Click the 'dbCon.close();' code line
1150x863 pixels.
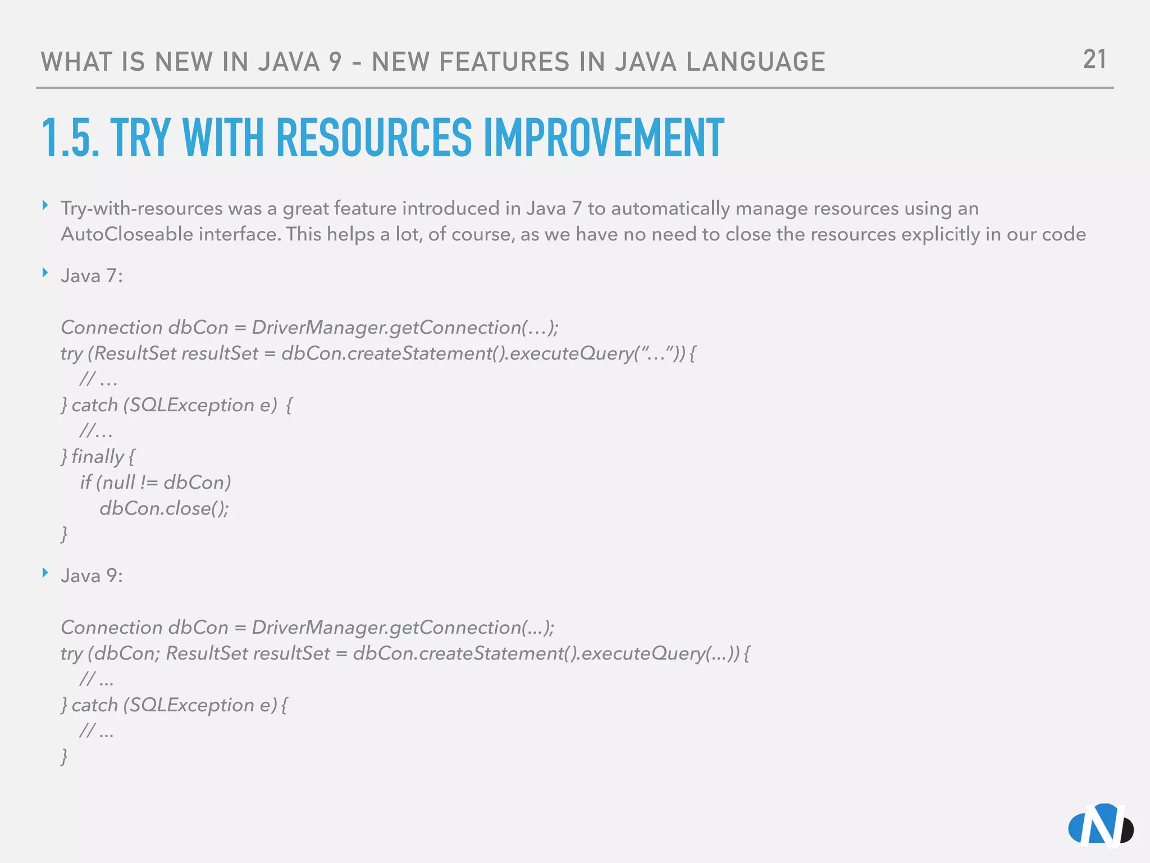[164, 508]
